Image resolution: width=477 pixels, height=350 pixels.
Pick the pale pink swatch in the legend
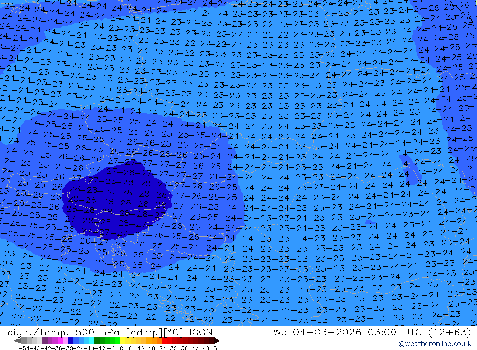(x=65, y=340)
